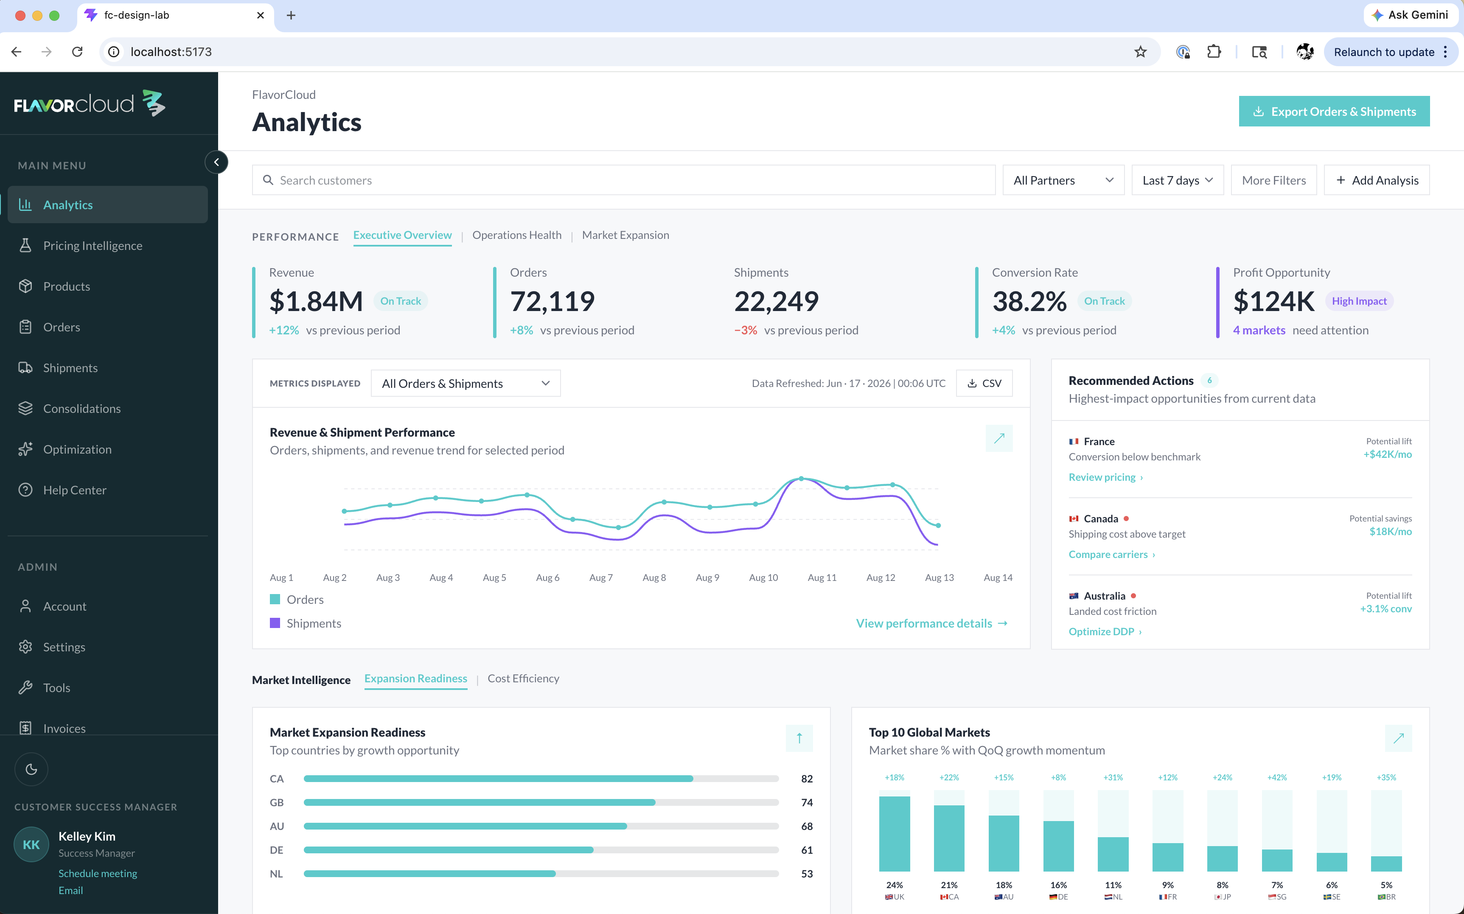Bookmark this page with star icon
Image resolution: width=1464 pixels, height=914 pixels.
click(1140, 52)
